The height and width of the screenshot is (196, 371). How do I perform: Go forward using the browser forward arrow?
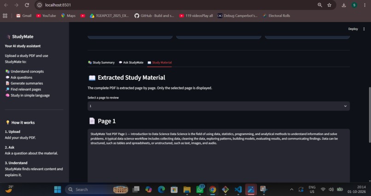click(16, 5)
